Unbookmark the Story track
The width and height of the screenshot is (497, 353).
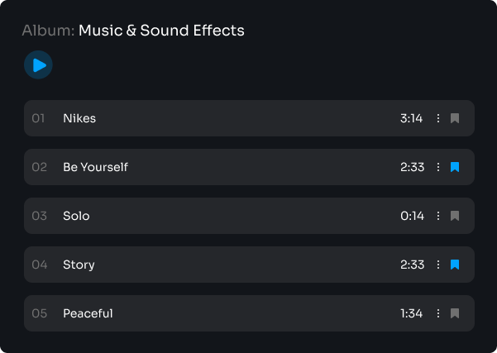[x=455, y=265]
